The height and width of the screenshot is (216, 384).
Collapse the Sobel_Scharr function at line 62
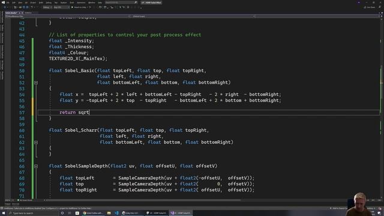[36, 142]
